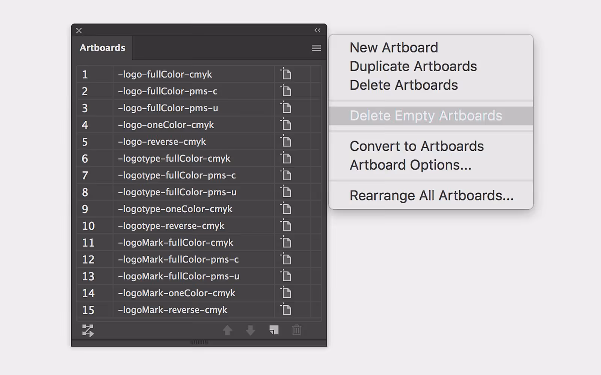Close the Artboards panel
Screen dimensions: 601x375
coord(79,31)
